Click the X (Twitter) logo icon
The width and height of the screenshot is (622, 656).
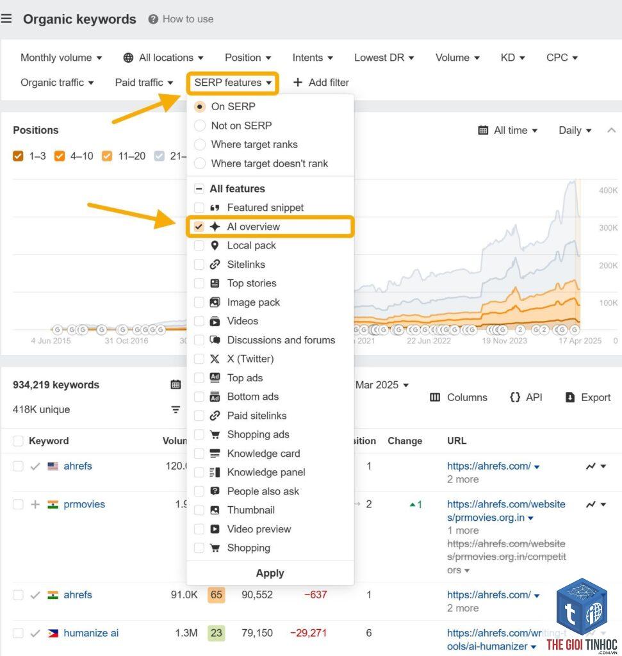pyautogui.click(x=215, y=359)
